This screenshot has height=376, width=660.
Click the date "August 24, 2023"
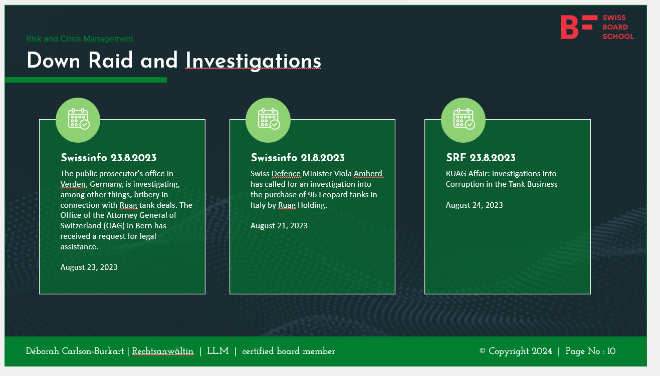[475, 205]
